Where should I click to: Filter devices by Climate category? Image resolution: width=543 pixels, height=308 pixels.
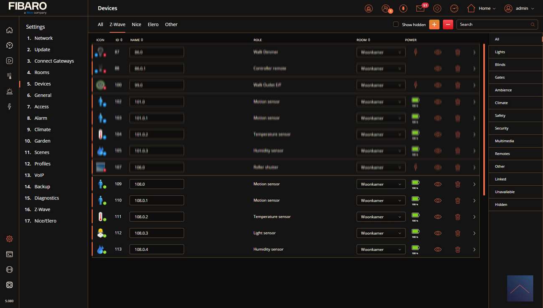tap(501, 103)
